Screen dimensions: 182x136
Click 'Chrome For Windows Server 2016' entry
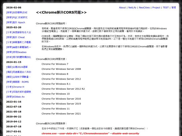click(x=61, y=99)
